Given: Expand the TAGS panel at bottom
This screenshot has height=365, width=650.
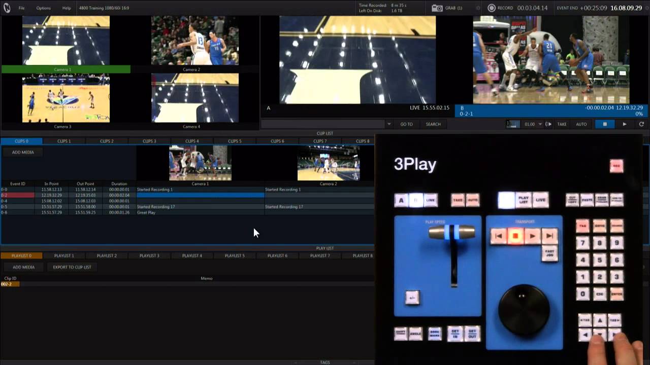Looking at the screenshot, I should tap(325, 362).
